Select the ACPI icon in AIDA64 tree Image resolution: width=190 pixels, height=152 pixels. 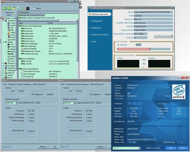tap(9, 61)
